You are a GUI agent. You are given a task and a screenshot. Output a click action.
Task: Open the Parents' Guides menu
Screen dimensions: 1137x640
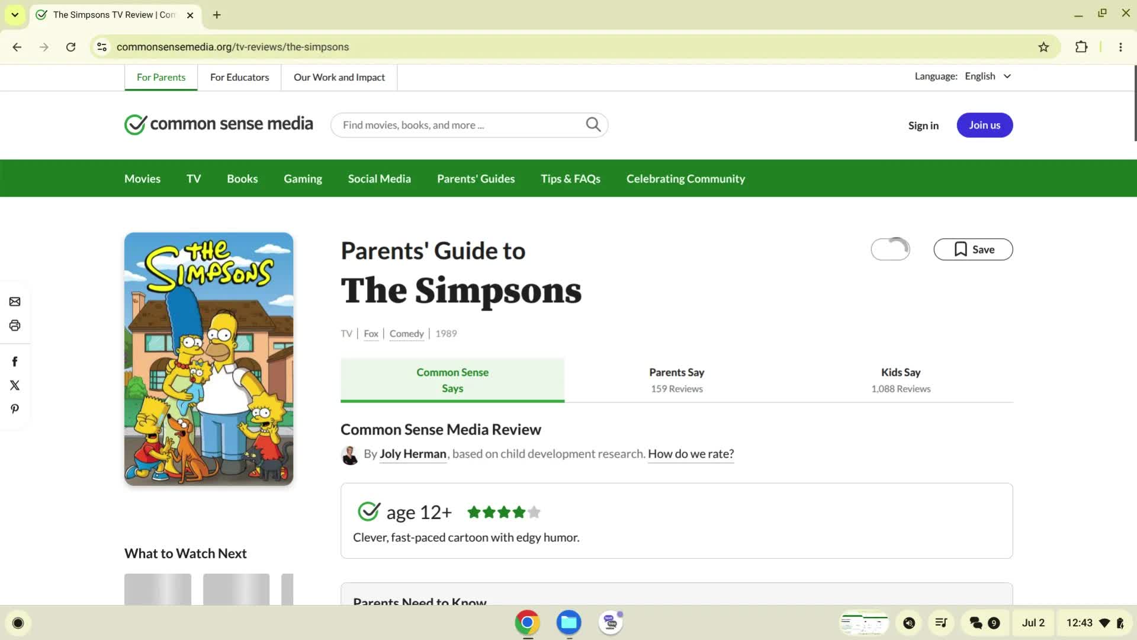(x=476, y=178)
